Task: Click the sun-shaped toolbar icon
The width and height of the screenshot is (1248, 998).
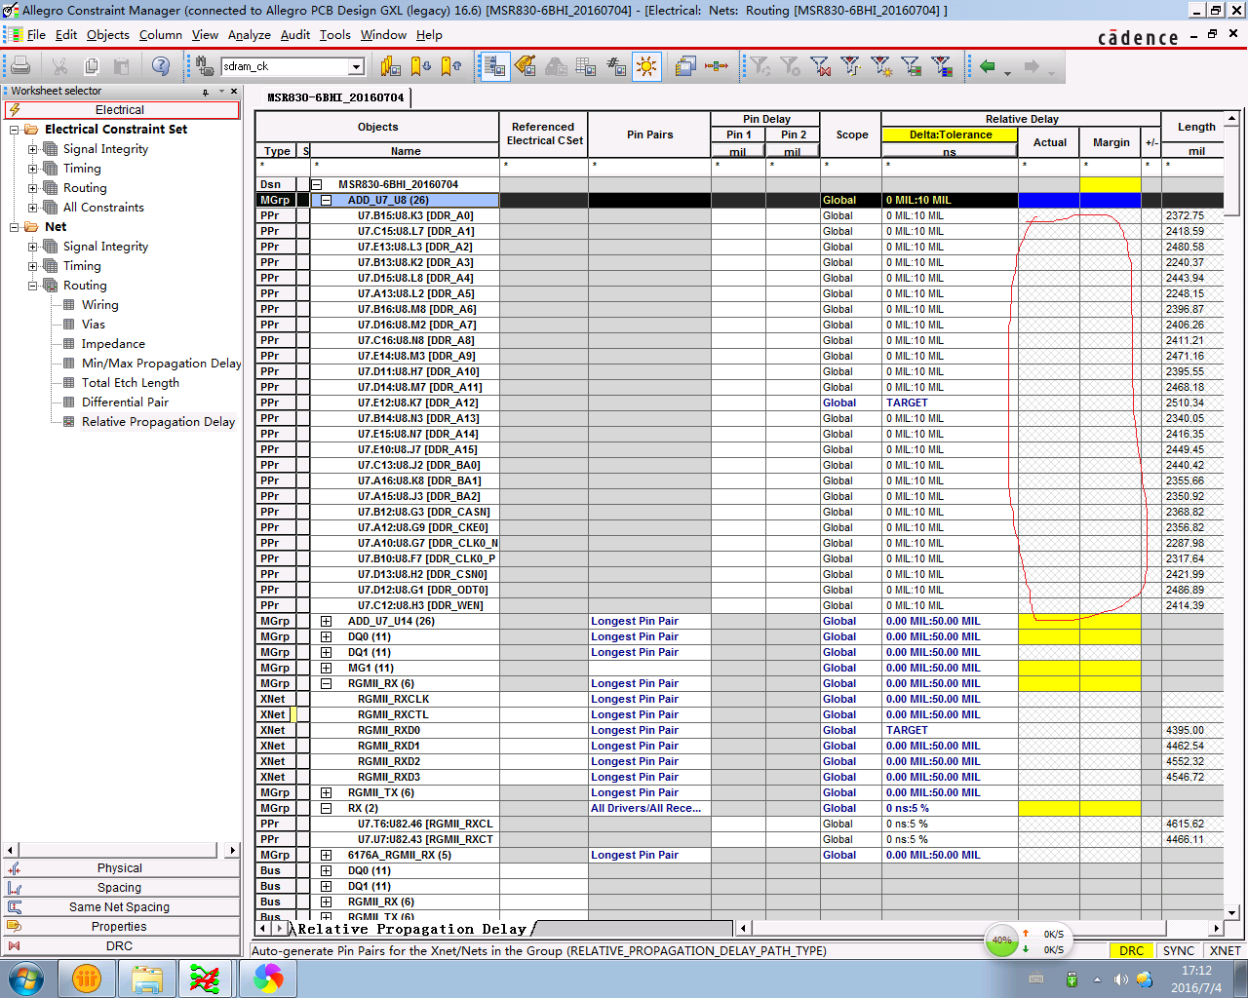Action: [x=645, y=66]
